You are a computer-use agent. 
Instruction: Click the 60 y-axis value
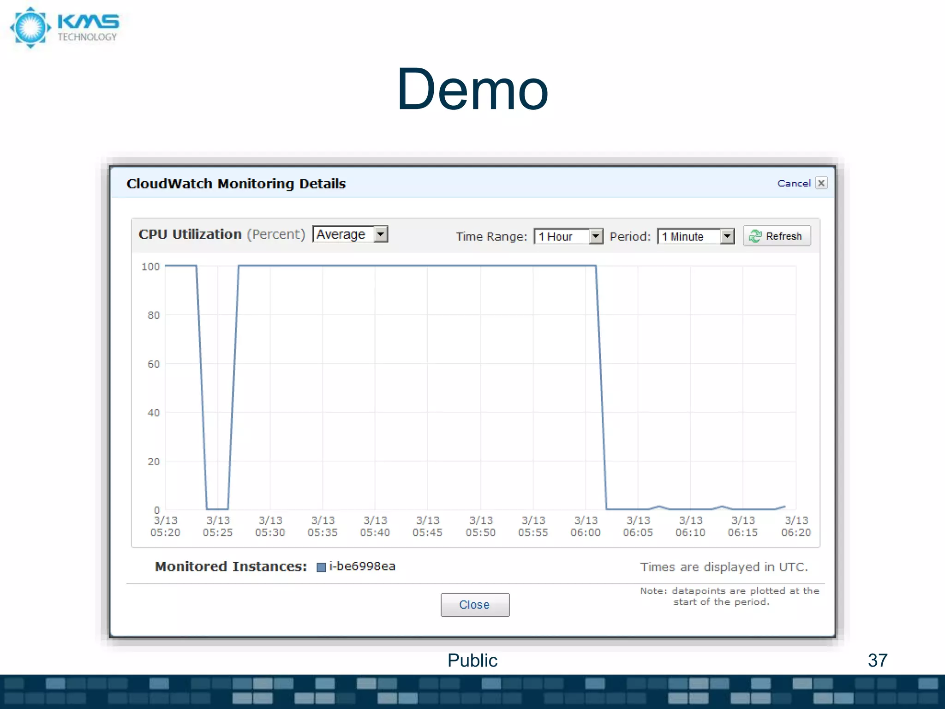(154, 364)
